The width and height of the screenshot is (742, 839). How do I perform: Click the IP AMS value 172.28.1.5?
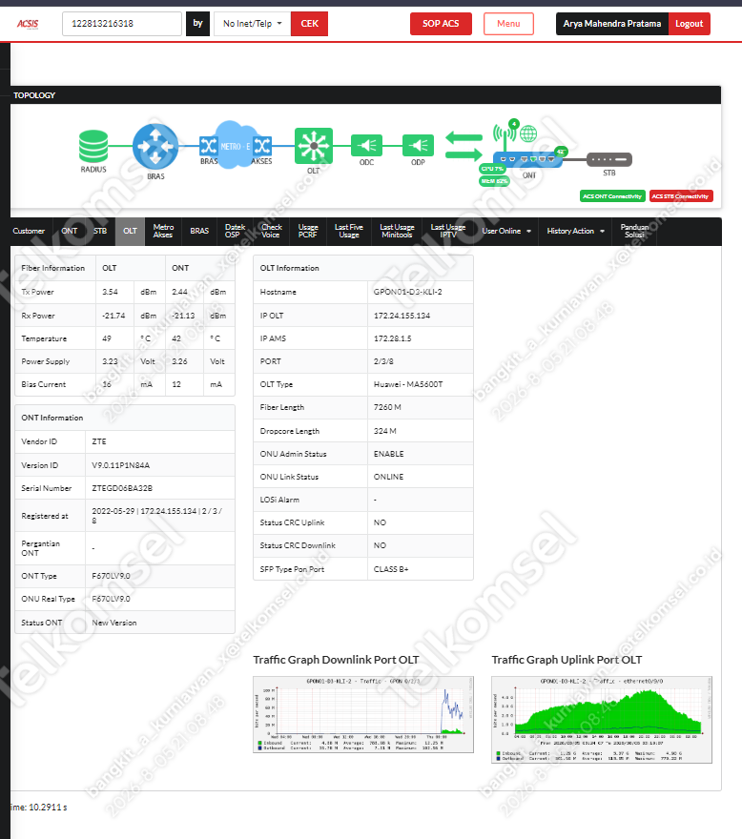392,338
